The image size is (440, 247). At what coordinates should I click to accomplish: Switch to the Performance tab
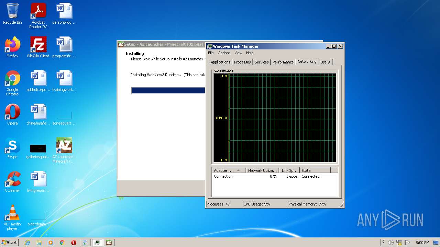click(x=283, y=62)
